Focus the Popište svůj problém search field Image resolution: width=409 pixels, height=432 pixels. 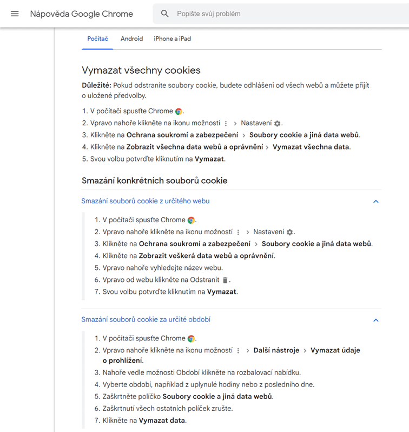coord(271,14)
